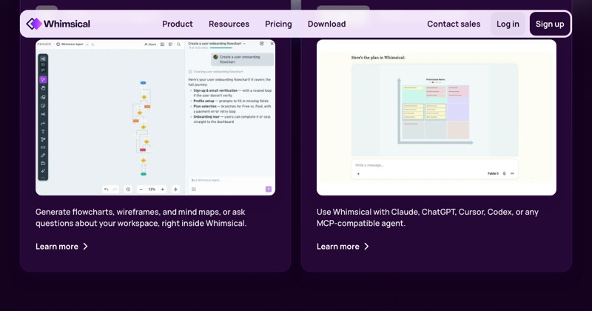Pick the arrow connector tool in the preview toolbar

(x=43, y=124)
